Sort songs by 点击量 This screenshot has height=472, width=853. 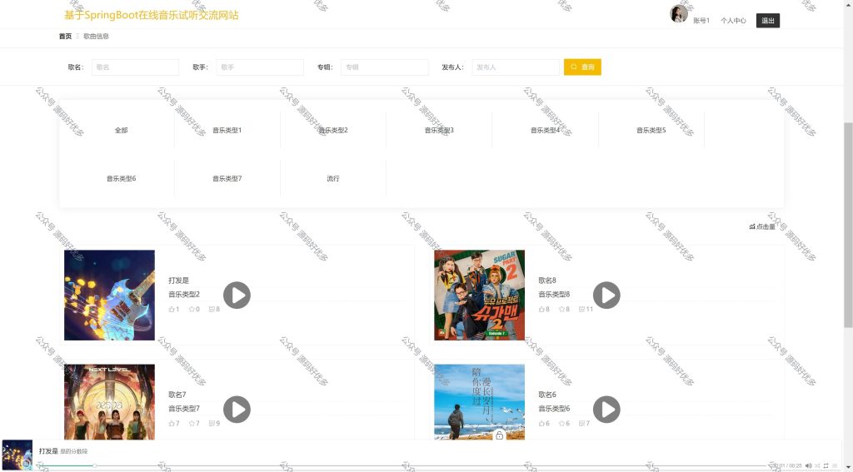pyautogui.click(x=762, y=226)
